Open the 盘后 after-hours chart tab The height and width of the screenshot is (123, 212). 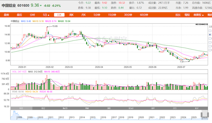click(x=19, y=15)
